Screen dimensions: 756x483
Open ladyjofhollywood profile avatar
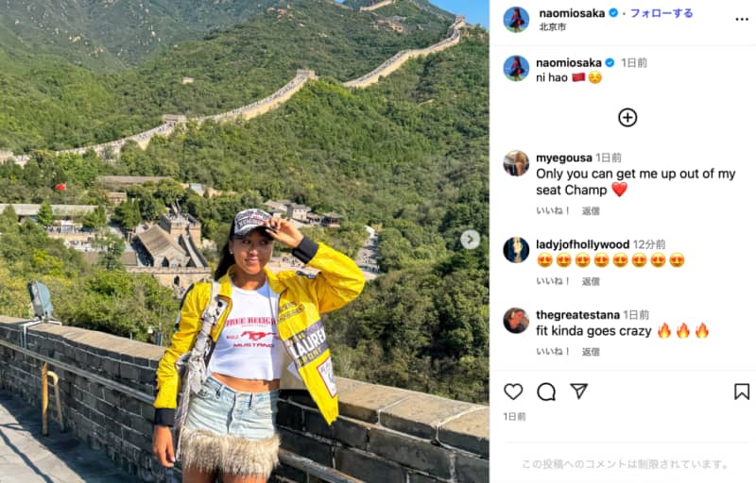pos(516,250)
